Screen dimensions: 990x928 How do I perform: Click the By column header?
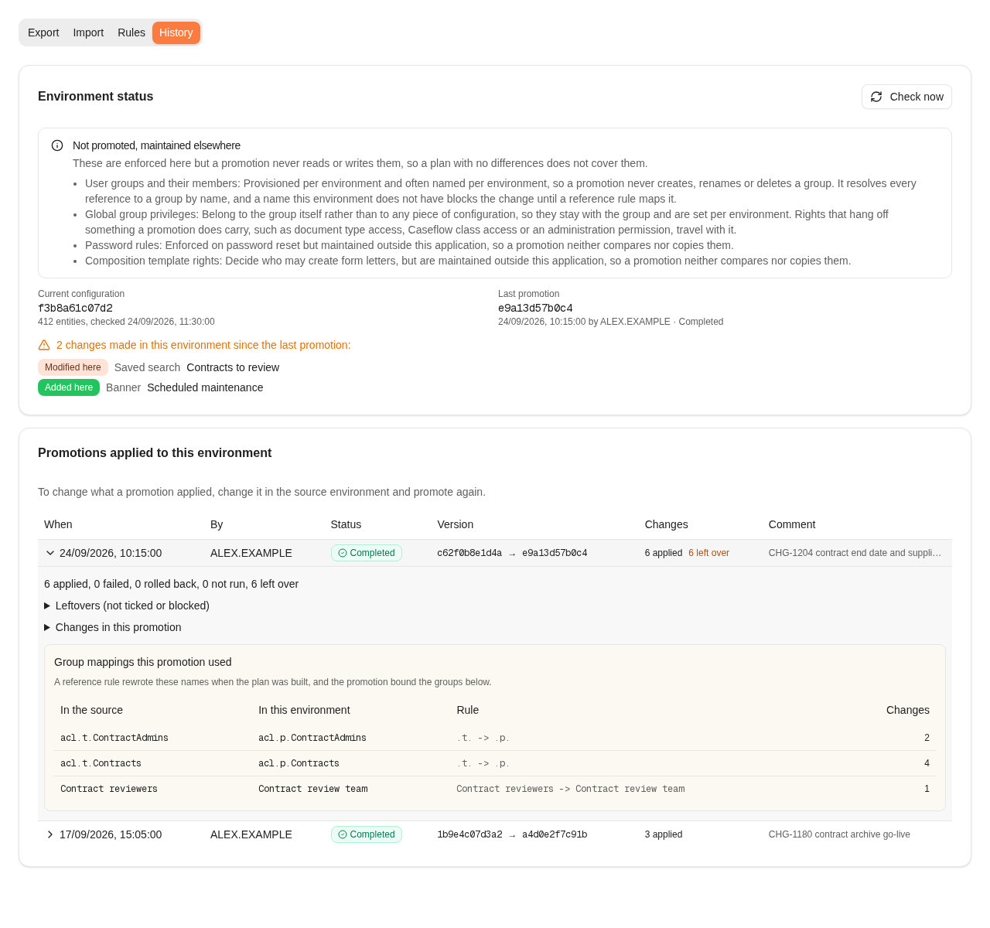click(x=217, y=524)
